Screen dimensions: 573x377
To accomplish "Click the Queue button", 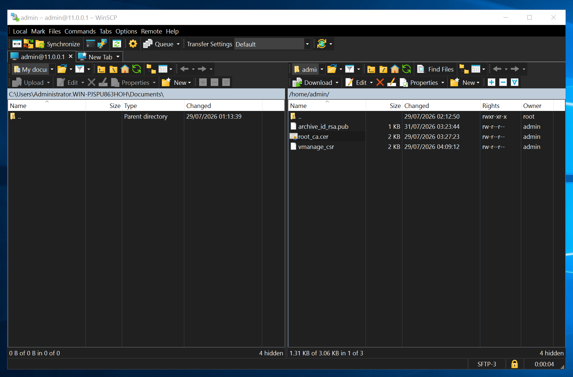I will click(159, 44).
